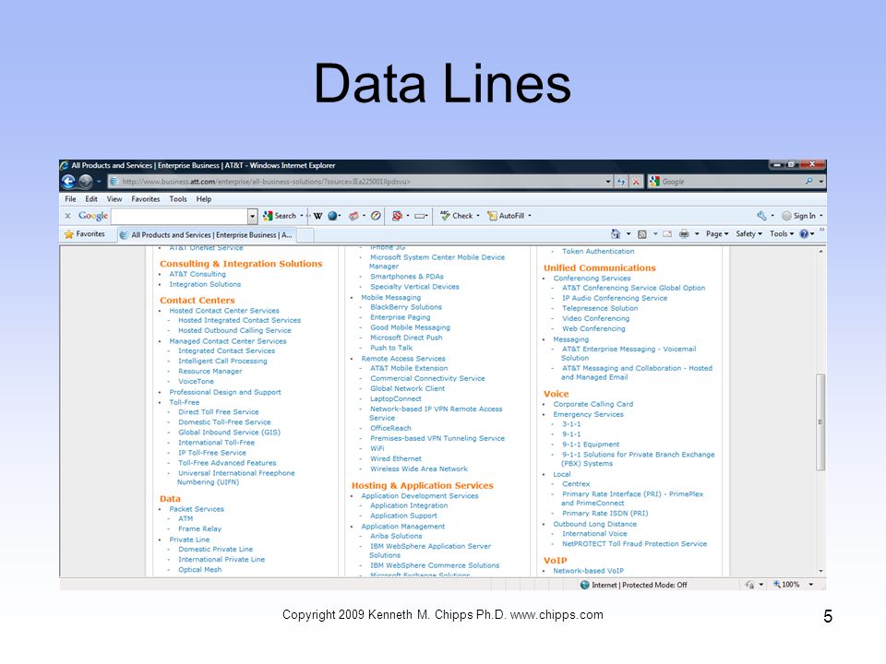
Task: Open the Safety dropdown menu
Action: 748,233
